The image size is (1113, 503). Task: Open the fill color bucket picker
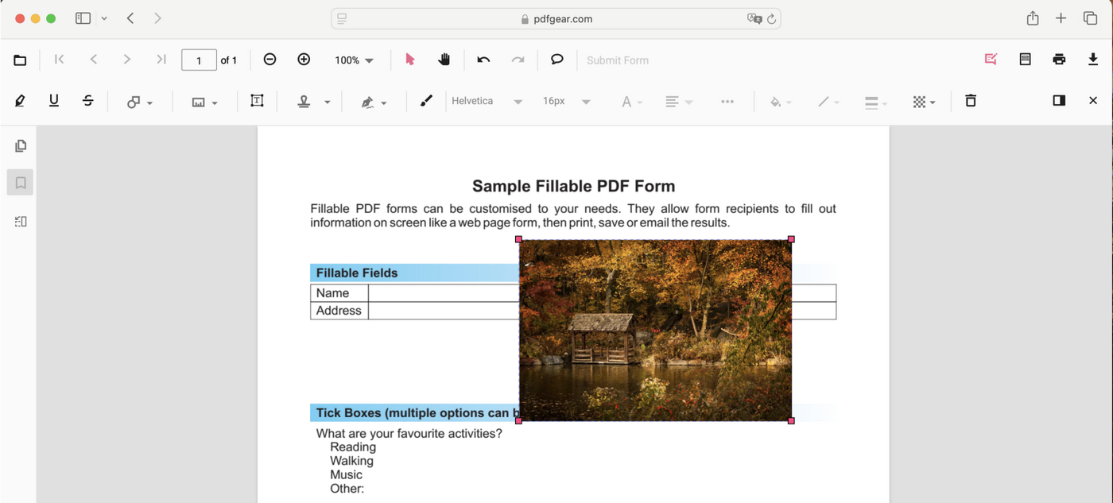click(781, 102)
